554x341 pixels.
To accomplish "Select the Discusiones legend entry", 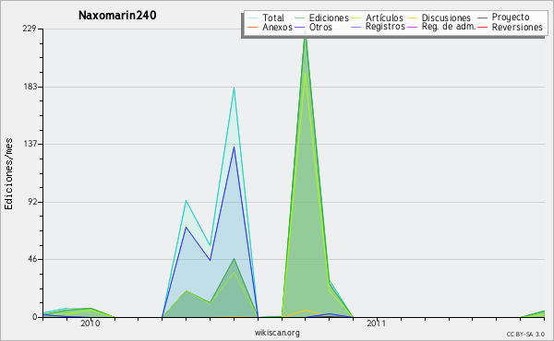I will click(x=446, y=18).
